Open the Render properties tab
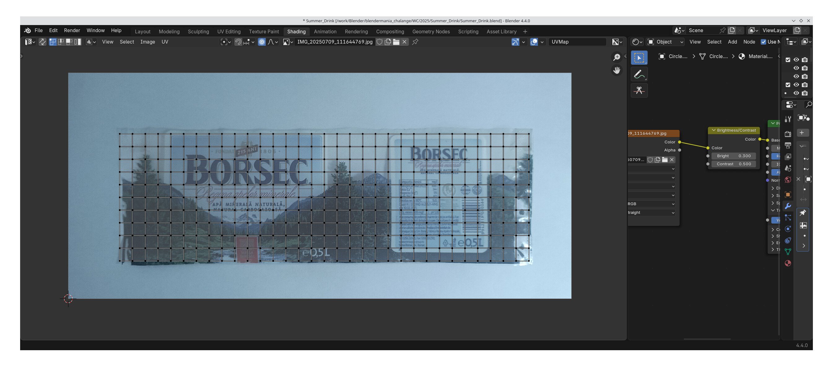The height and width of the screenshot is (374, 833). [x=788, y=134]
